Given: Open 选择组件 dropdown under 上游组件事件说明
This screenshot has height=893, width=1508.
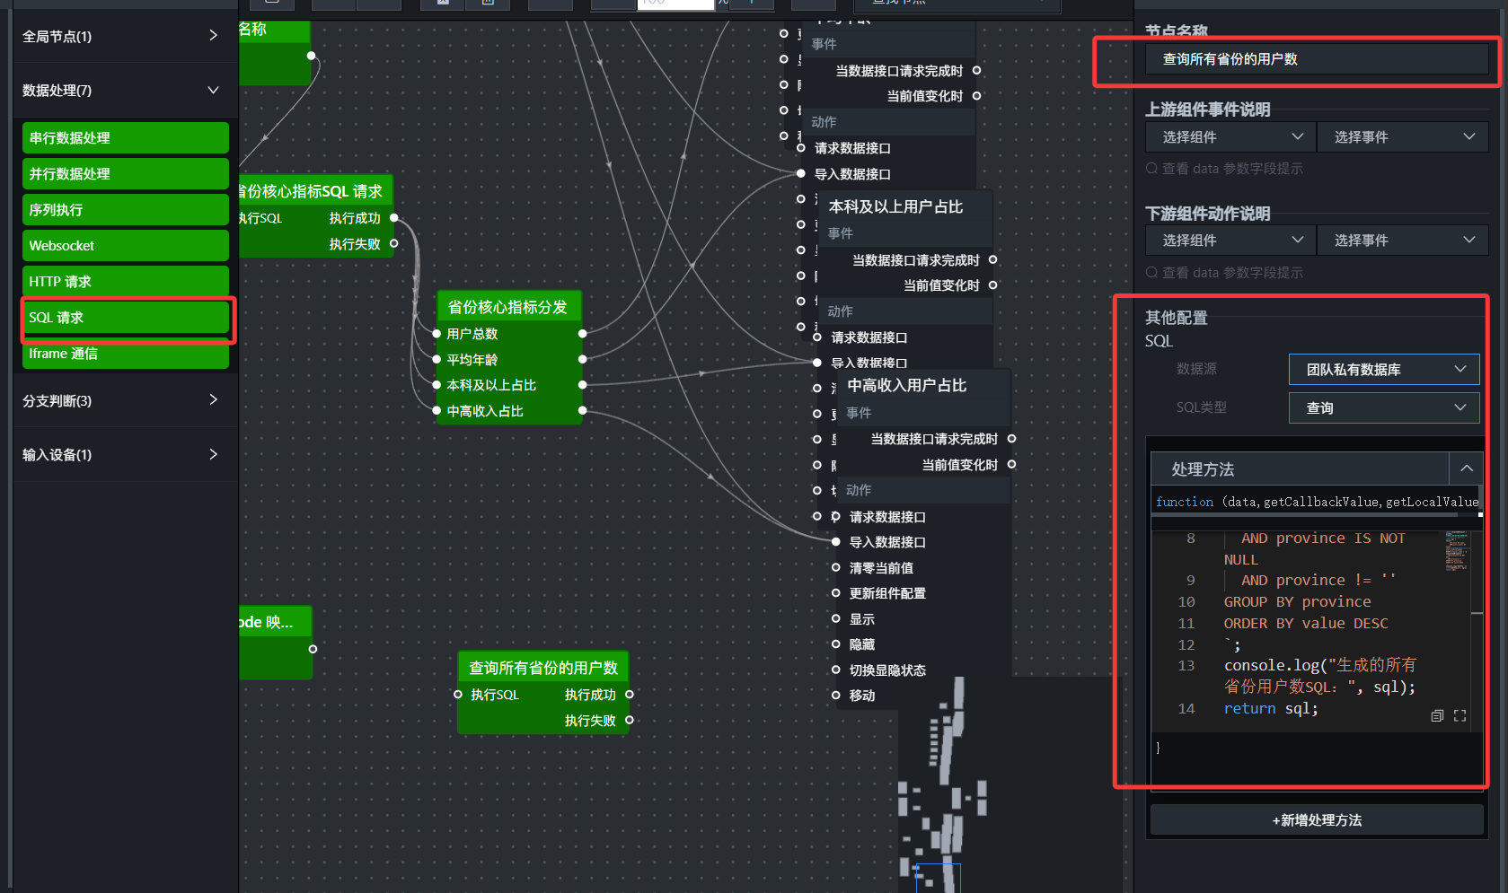Looking at the screenshot, I should [x=1230, y=136].
